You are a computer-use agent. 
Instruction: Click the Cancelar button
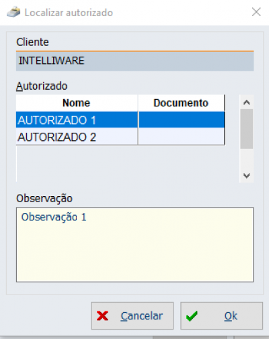tap(132, 315)
